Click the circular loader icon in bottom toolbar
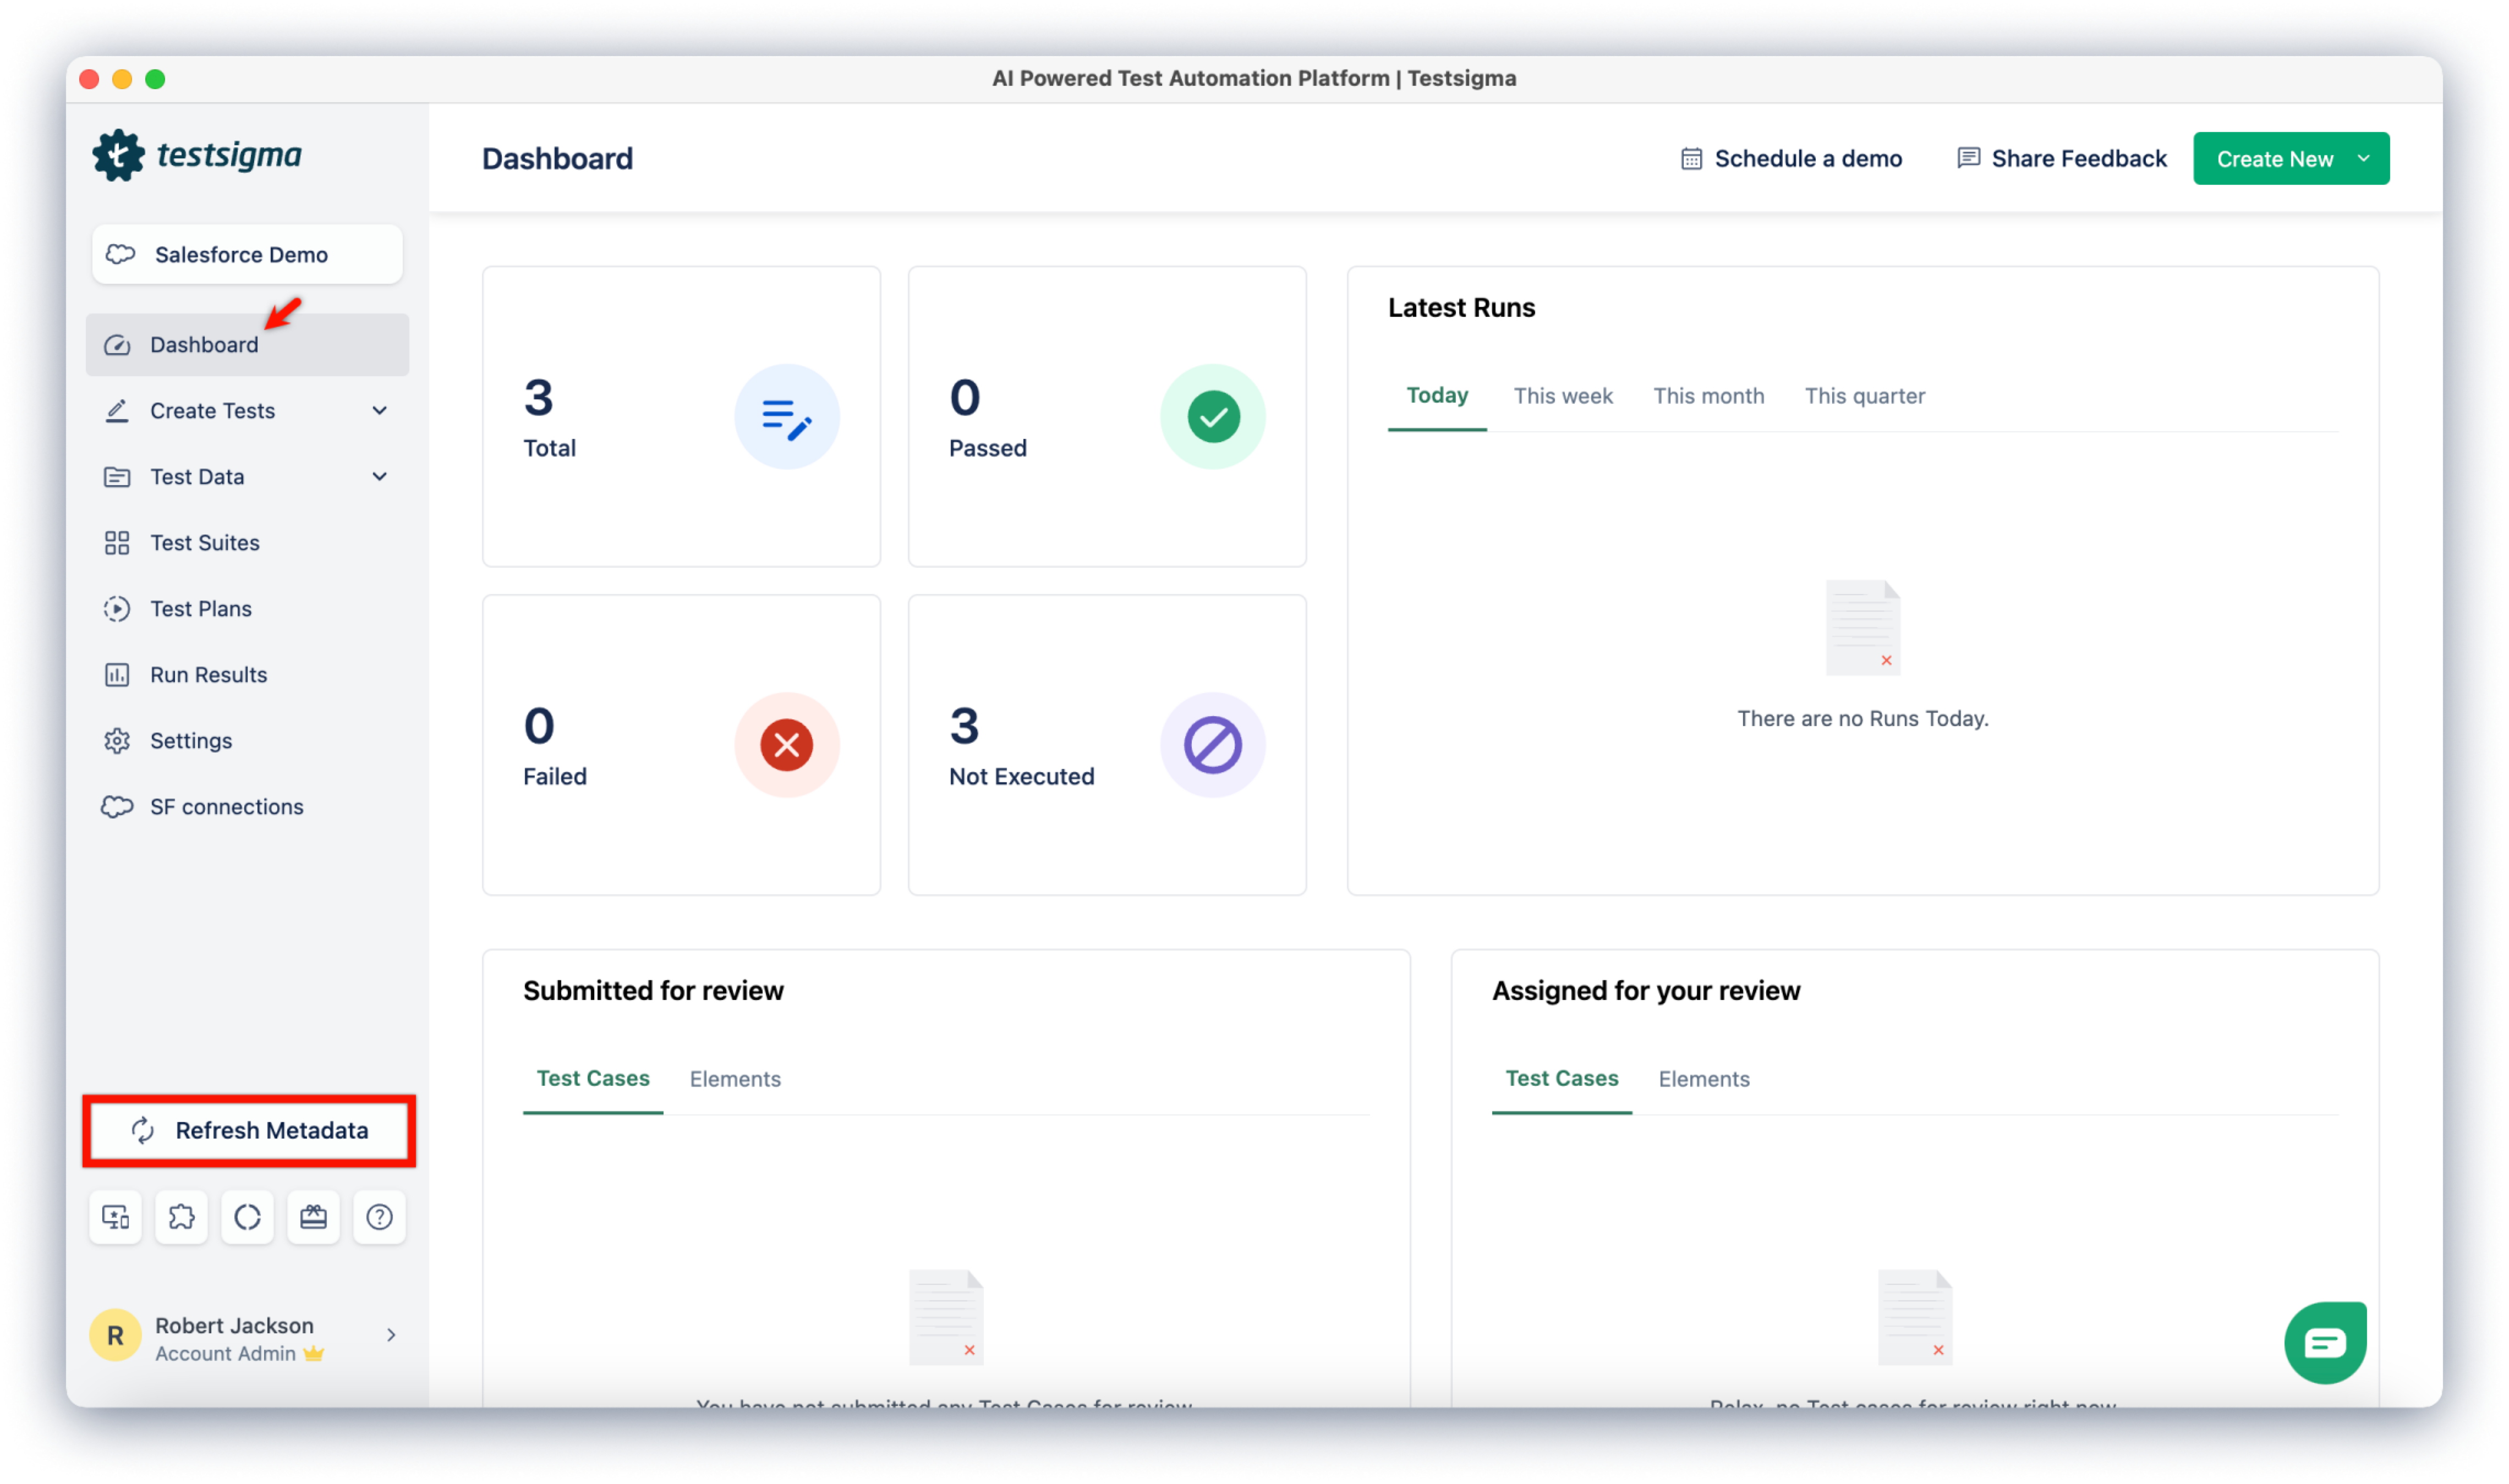The height and width of the screenshot is (1484, 2509). click(x=247, y=1217)
